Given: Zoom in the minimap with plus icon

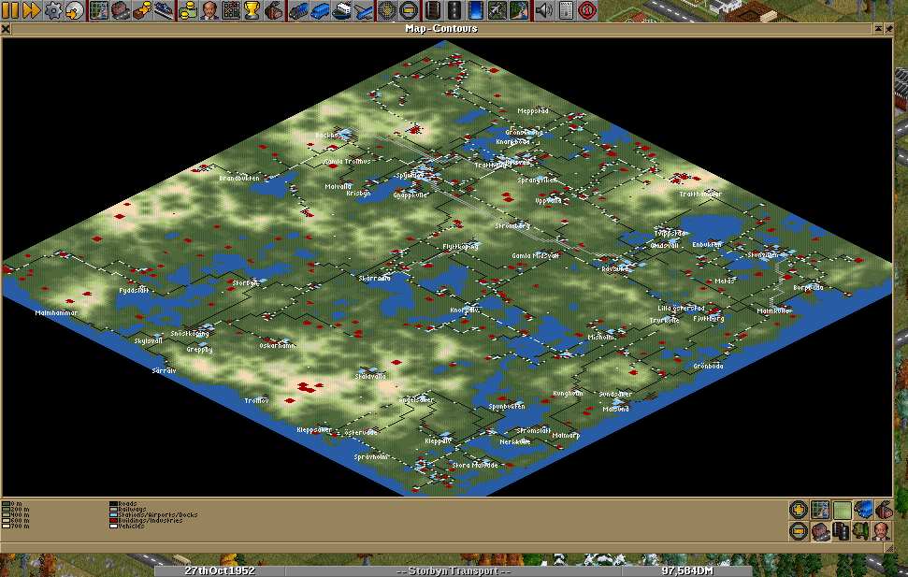Looking at the screenshot, I should click(x=799, y=510).
